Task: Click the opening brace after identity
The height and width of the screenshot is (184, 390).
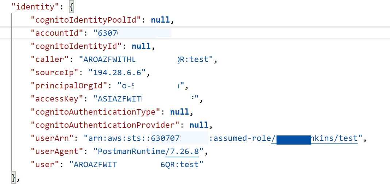Action: click(71, 7)
